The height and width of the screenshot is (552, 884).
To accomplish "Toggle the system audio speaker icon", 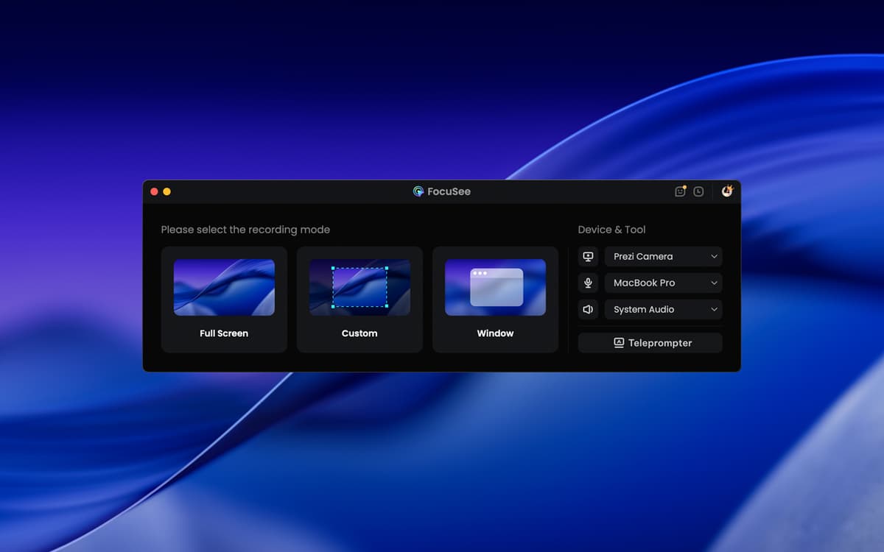I will pyautogui.click(x=588, y=310).
